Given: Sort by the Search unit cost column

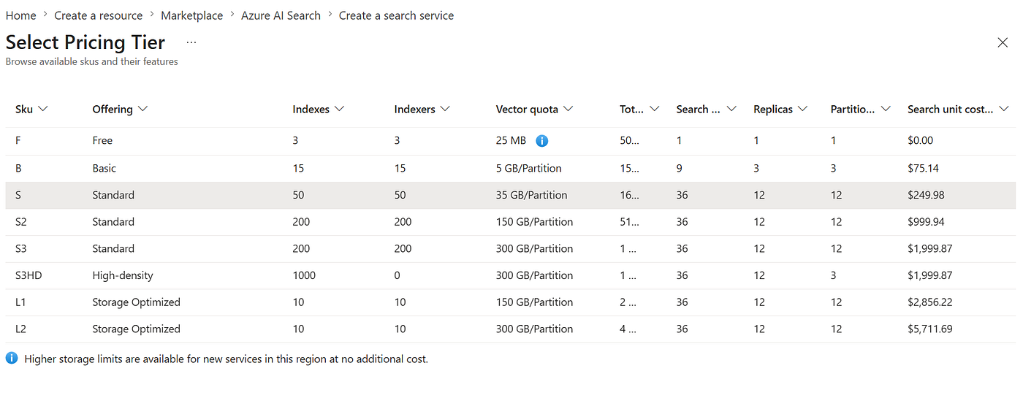Looking at the screenshot, I should pos(958,109).
